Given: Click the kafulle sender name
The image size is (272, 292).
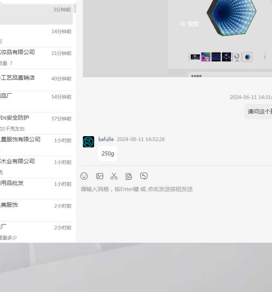Looking at the screenshot, I should tap(106, 139).
